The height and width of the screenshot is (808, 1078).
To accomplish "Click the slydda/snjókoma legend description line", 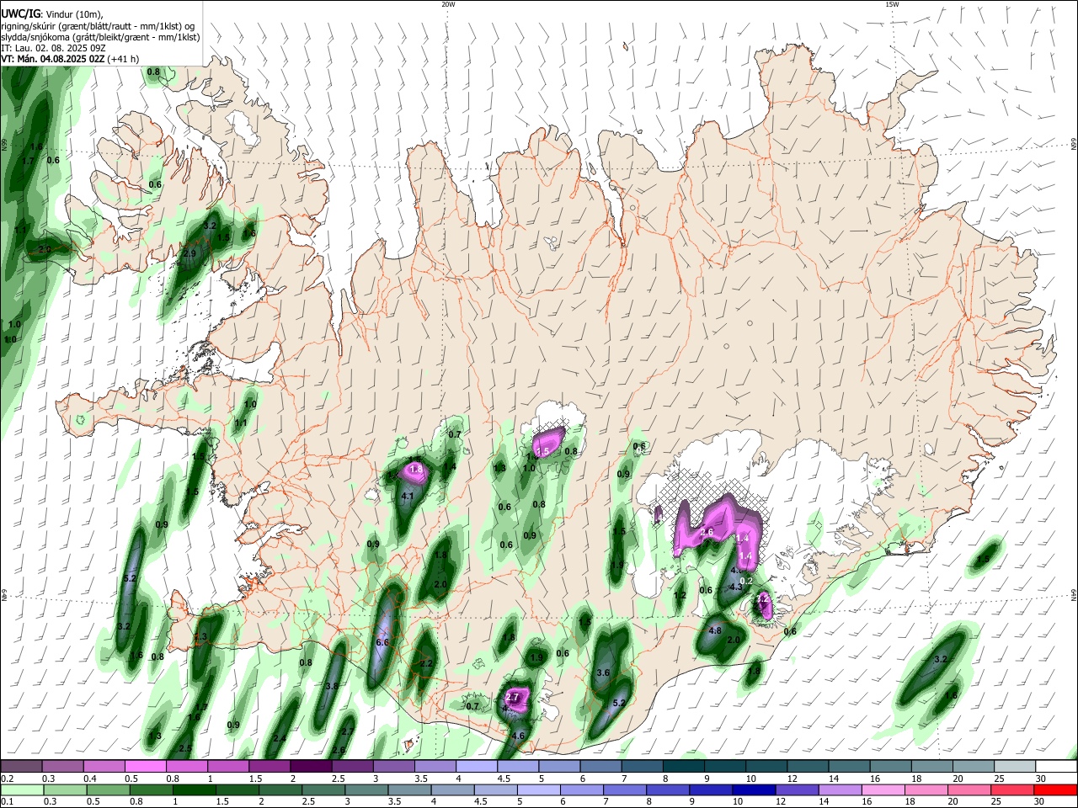I will pyautogui.click(x=100, y=37).
